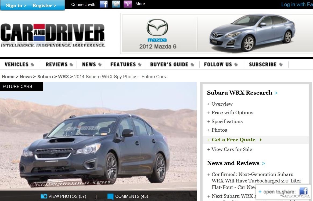Click the camera icon beside View Photos
Screen dimensions: 313x201
[x=44, y=196]
